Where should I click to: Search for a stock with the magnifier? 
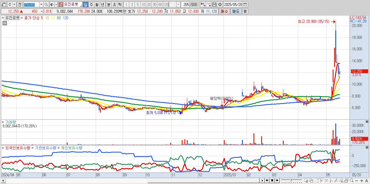46,4
